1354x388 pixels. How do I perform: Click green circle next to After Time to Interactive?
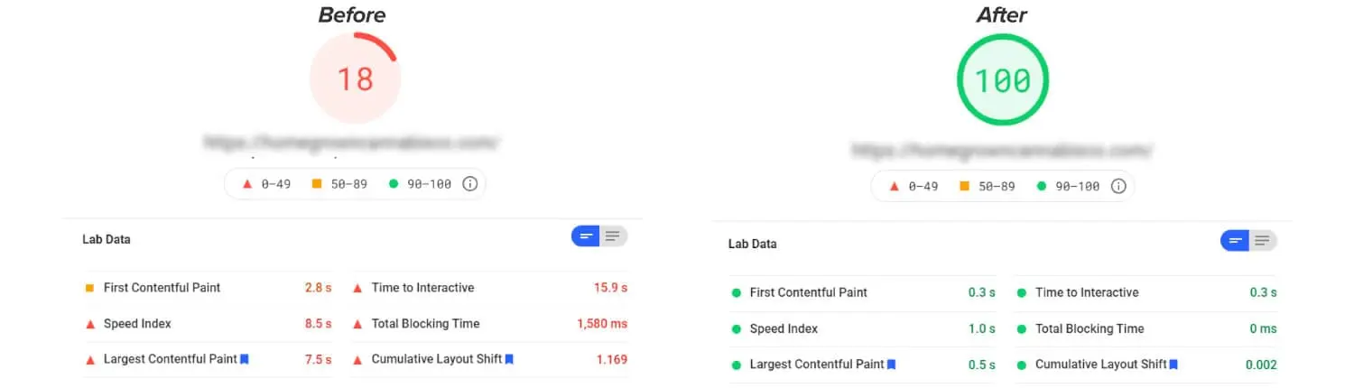[1022, 293]
